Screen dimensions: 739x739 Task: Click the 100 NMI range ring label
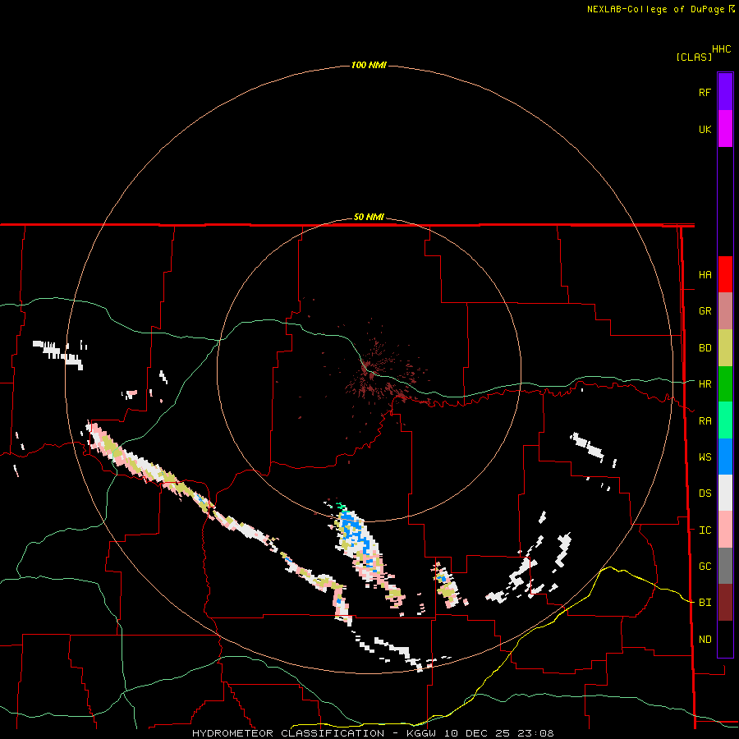tap(369, 65)
